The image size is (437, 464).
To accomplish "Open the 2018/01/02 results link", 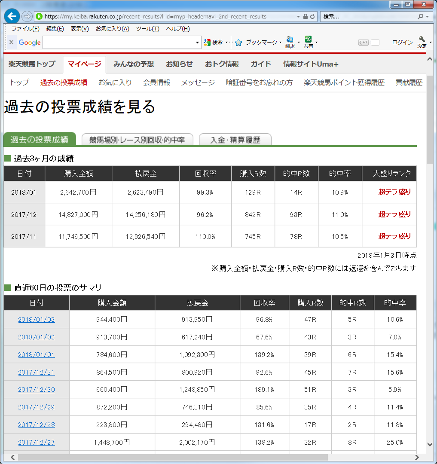I will click(37, 337).
